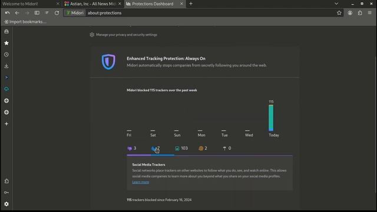Close the Welcome to Midori tab

[x=58, y=4]
